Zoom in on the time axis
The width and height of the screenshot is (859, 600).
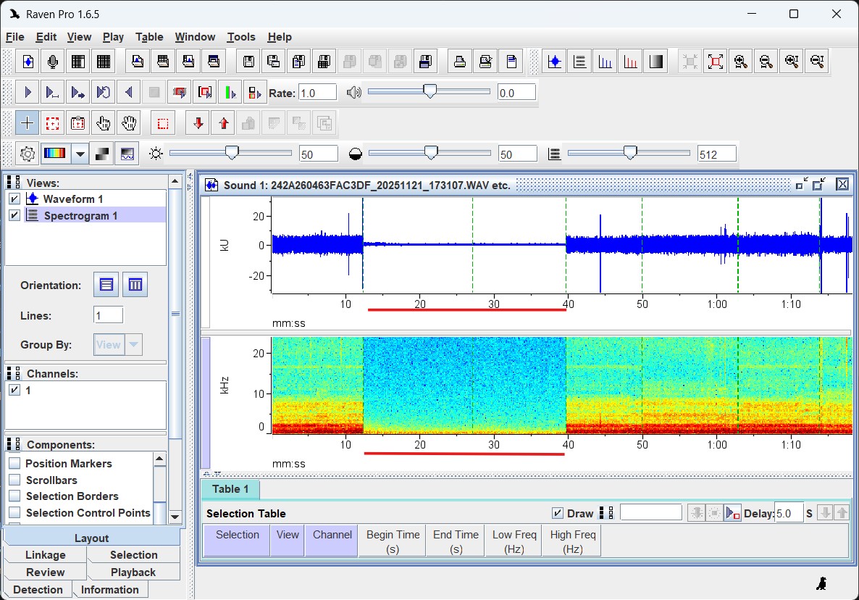(740, 61)
